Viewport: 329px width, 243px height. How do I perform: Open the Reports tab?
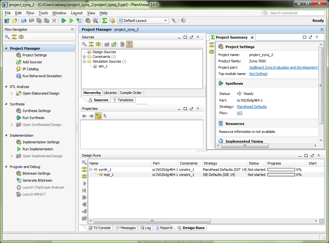[x=164, y=228]
